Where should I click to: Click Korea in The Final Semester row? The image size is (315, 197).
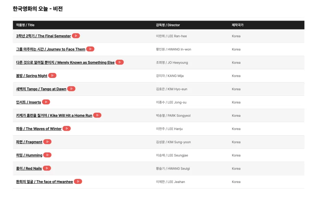[236, 36]
